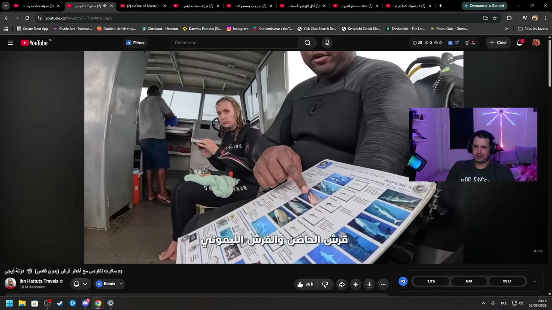Open YouTube notifications bell with 2 badge
The width and height of the screenshot is (552, 310).
(520, 43)
